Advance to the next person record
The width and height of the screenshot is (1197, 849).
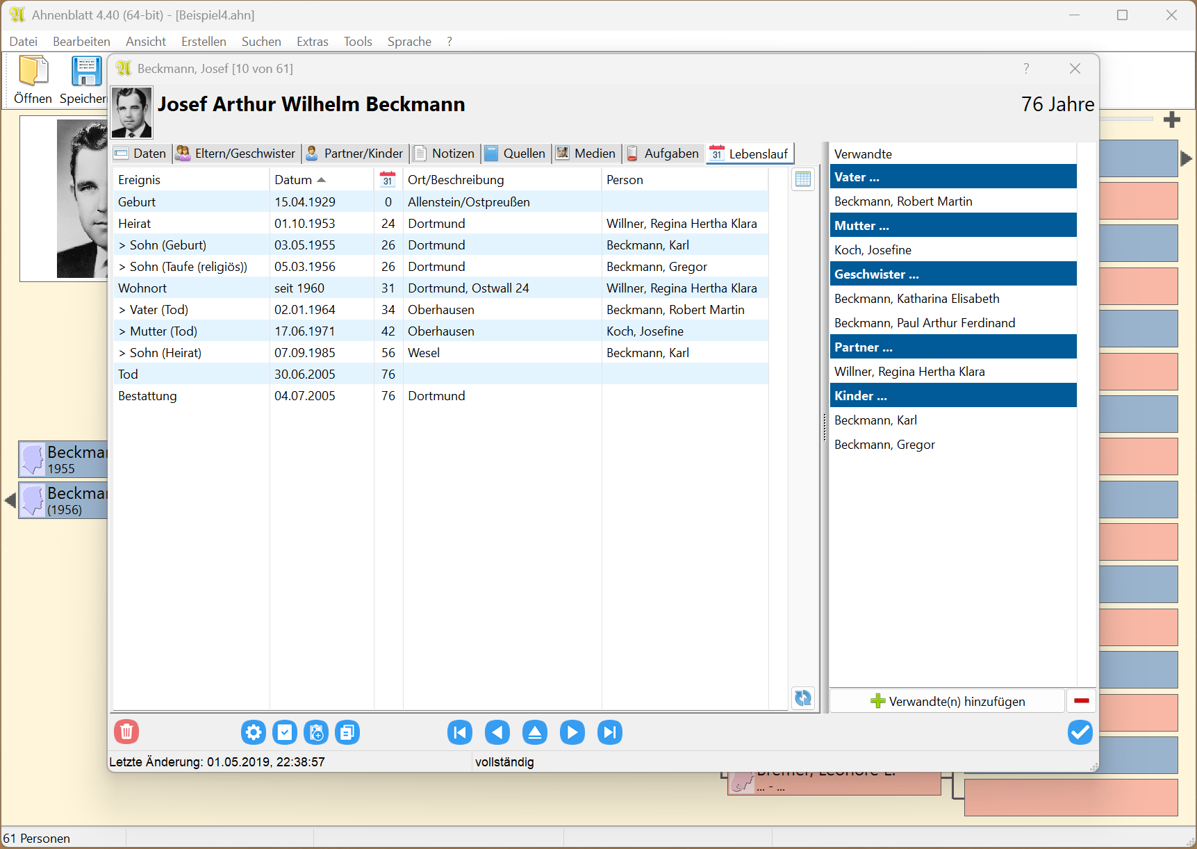pyautogui.click(x=572, y=732)
